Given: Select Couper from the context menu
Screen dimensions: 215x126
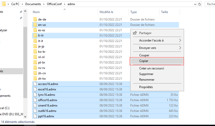Looking at the screenshot, I should coord(144,55).
